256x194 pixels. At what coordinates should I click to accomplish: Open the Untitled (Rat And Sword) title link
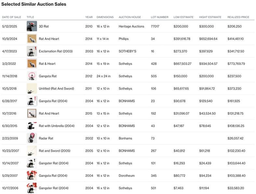[x=56, y=89]
